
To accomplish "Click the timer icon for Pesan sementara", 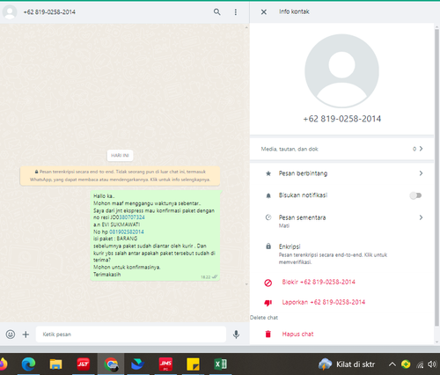I will pos(268,217).
